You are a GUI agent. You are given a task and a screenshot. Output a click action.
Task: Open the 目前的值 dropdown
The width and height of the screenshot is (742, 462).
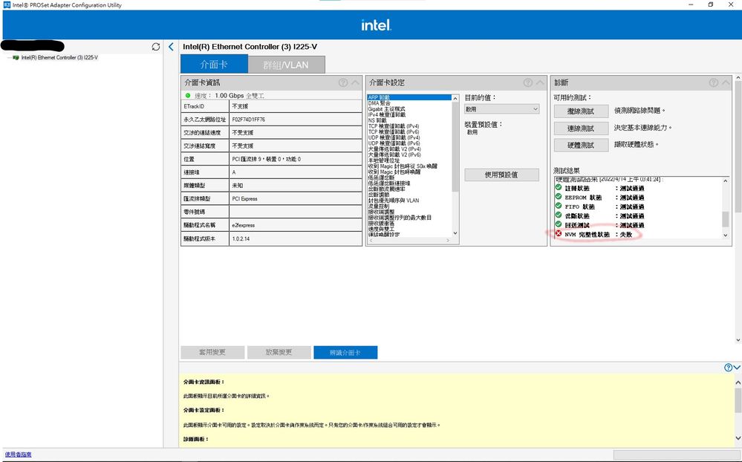tap(501, 109)
